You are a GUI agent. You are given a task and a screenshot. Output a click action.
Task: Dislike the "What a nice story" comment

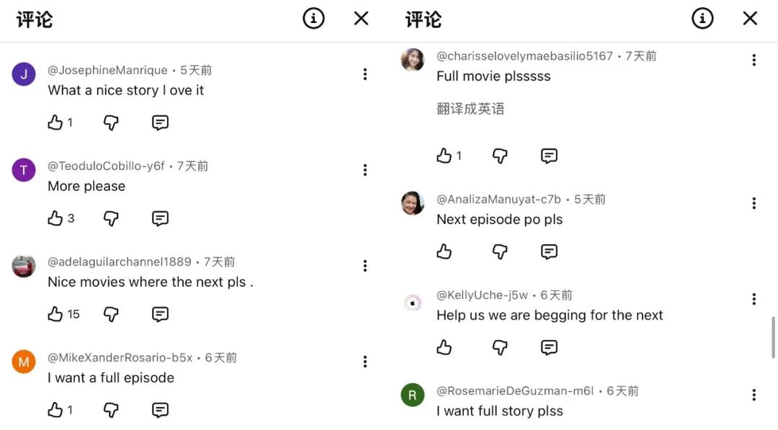tap(111, 122)
